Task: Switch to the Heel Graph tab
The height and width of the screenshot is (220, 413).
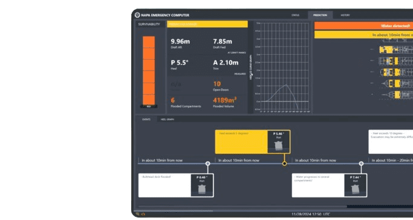Action: (x=167, y=119)
